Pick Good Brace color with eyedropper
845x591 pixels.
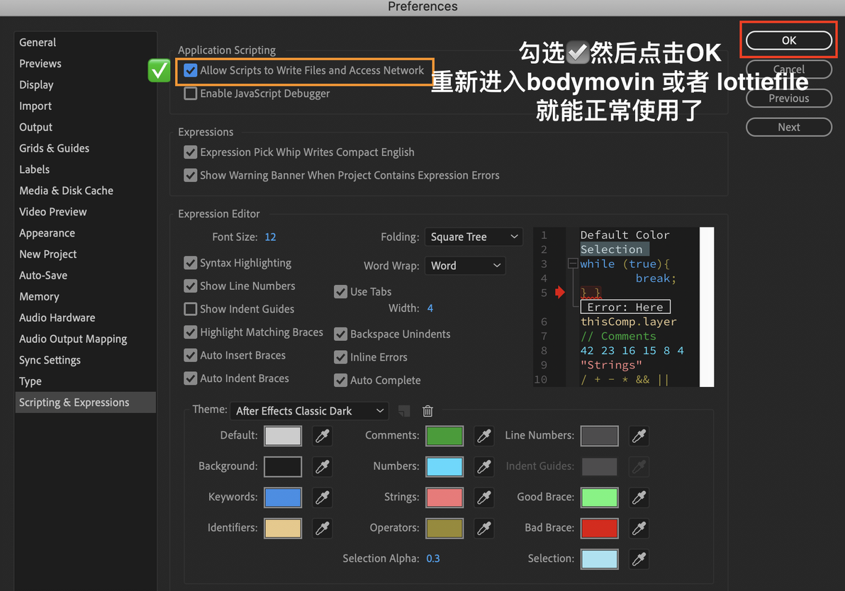click(x=639, y=497)
